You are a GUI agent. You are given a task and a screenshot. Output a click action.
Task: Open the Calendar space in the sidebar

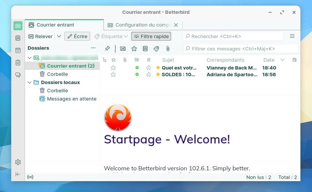point(18,50)
